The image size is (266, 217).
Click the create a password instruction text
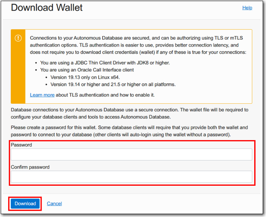129,131
